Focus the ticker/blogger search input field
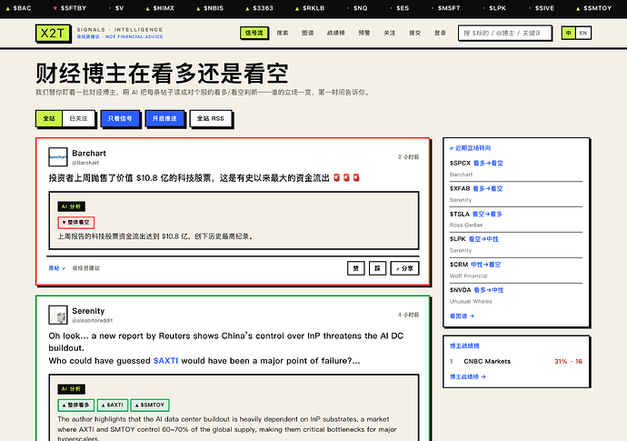 [504, 33]
